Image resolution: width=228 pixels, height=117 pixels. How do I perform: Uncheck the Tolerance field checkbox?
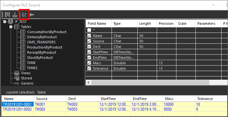(89, 68)
